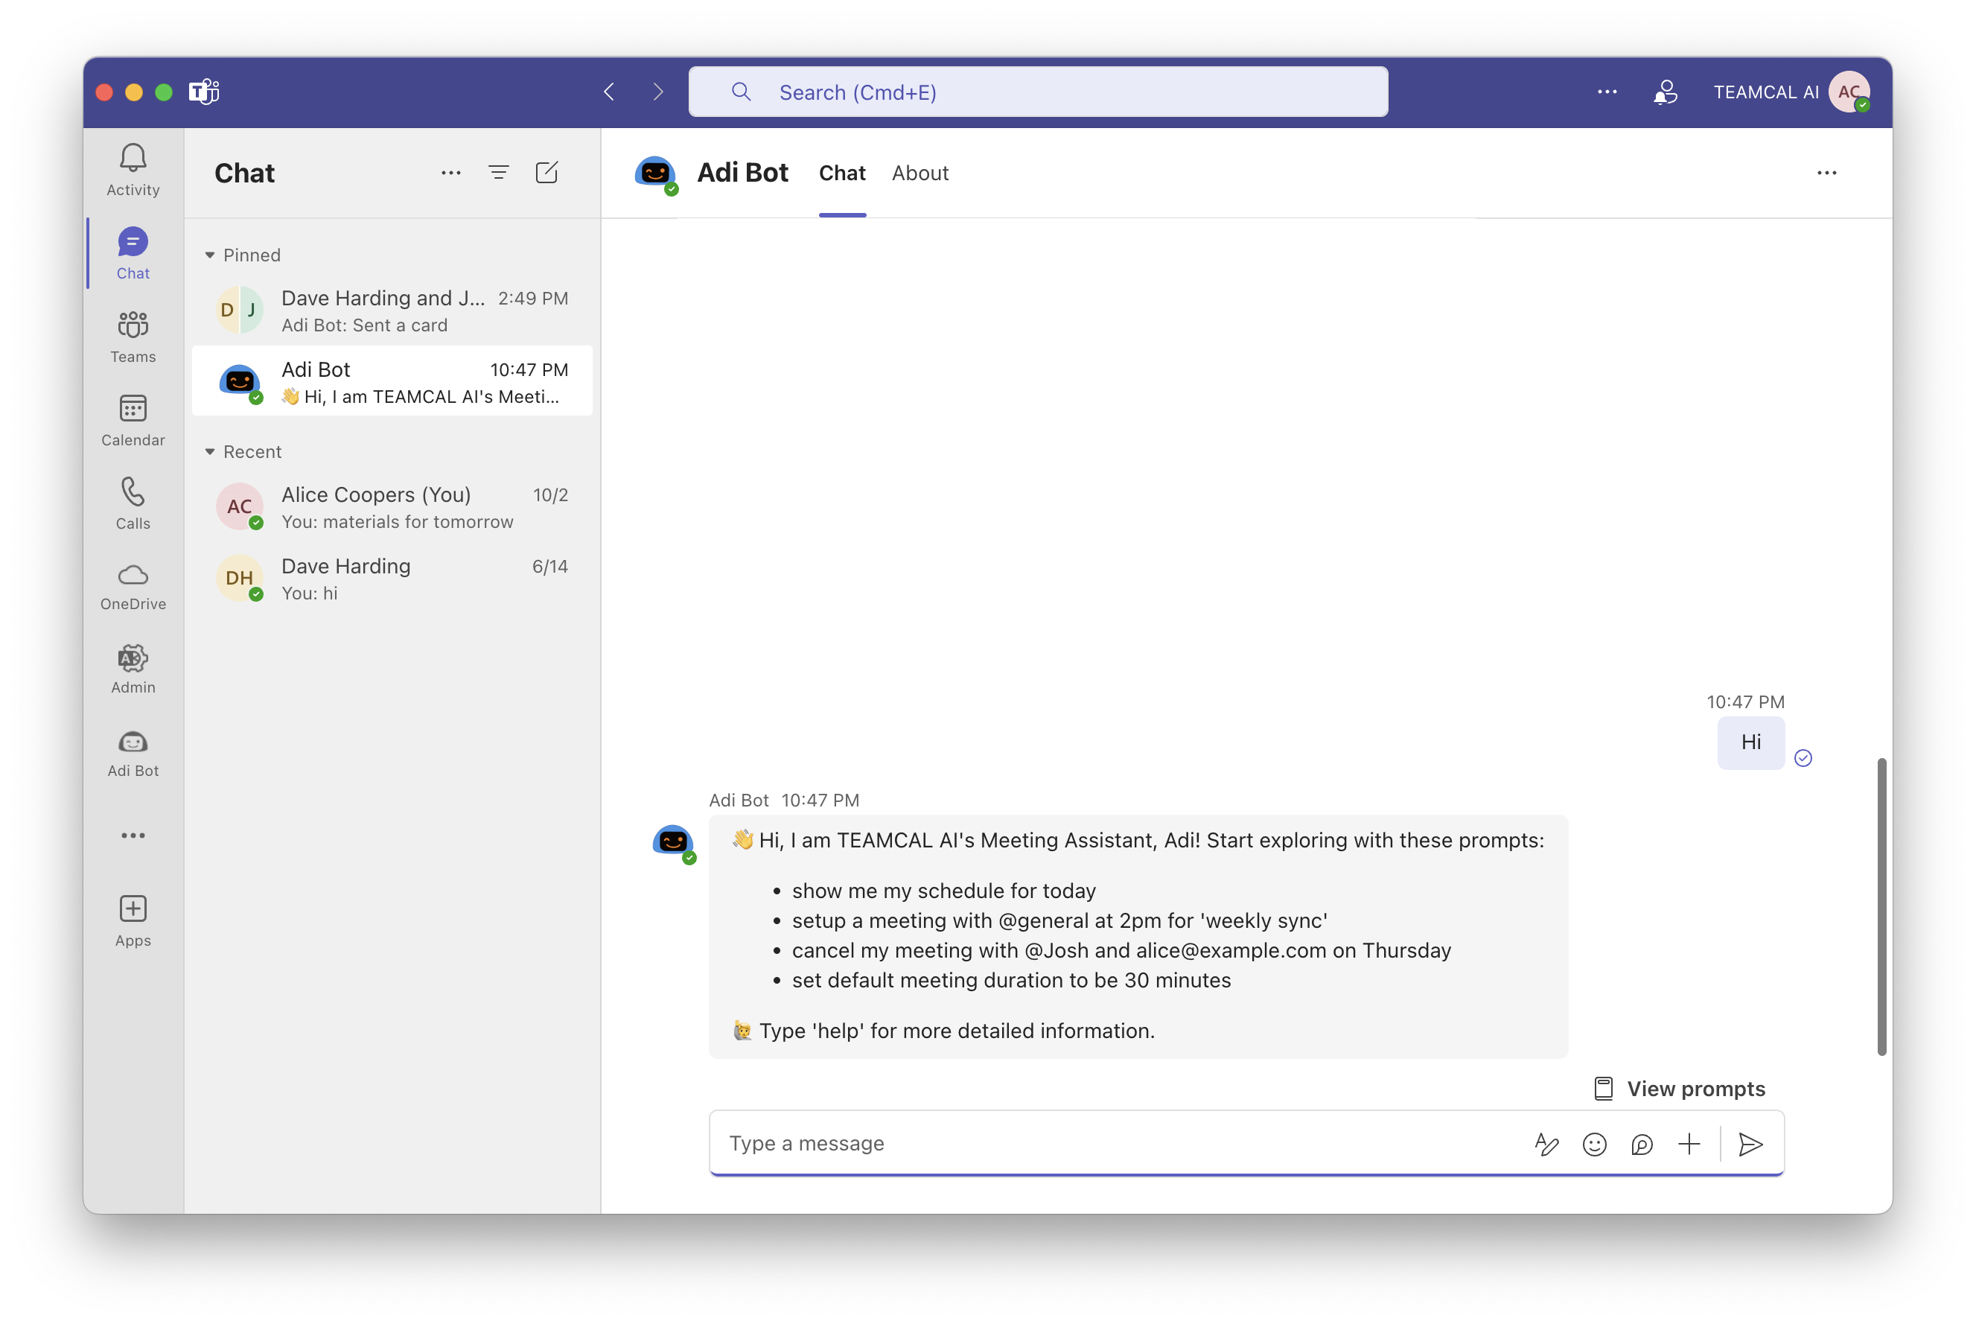Click the send message arrow icon
This screenshot has height=1324, width=1976.
coord(1750,1144)
